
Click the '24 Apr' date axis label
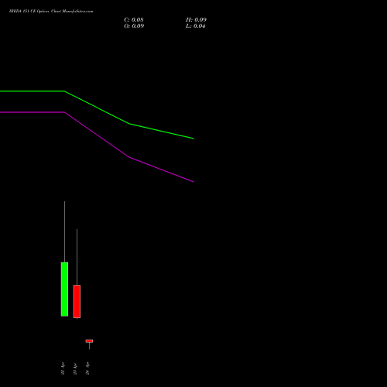87,368
